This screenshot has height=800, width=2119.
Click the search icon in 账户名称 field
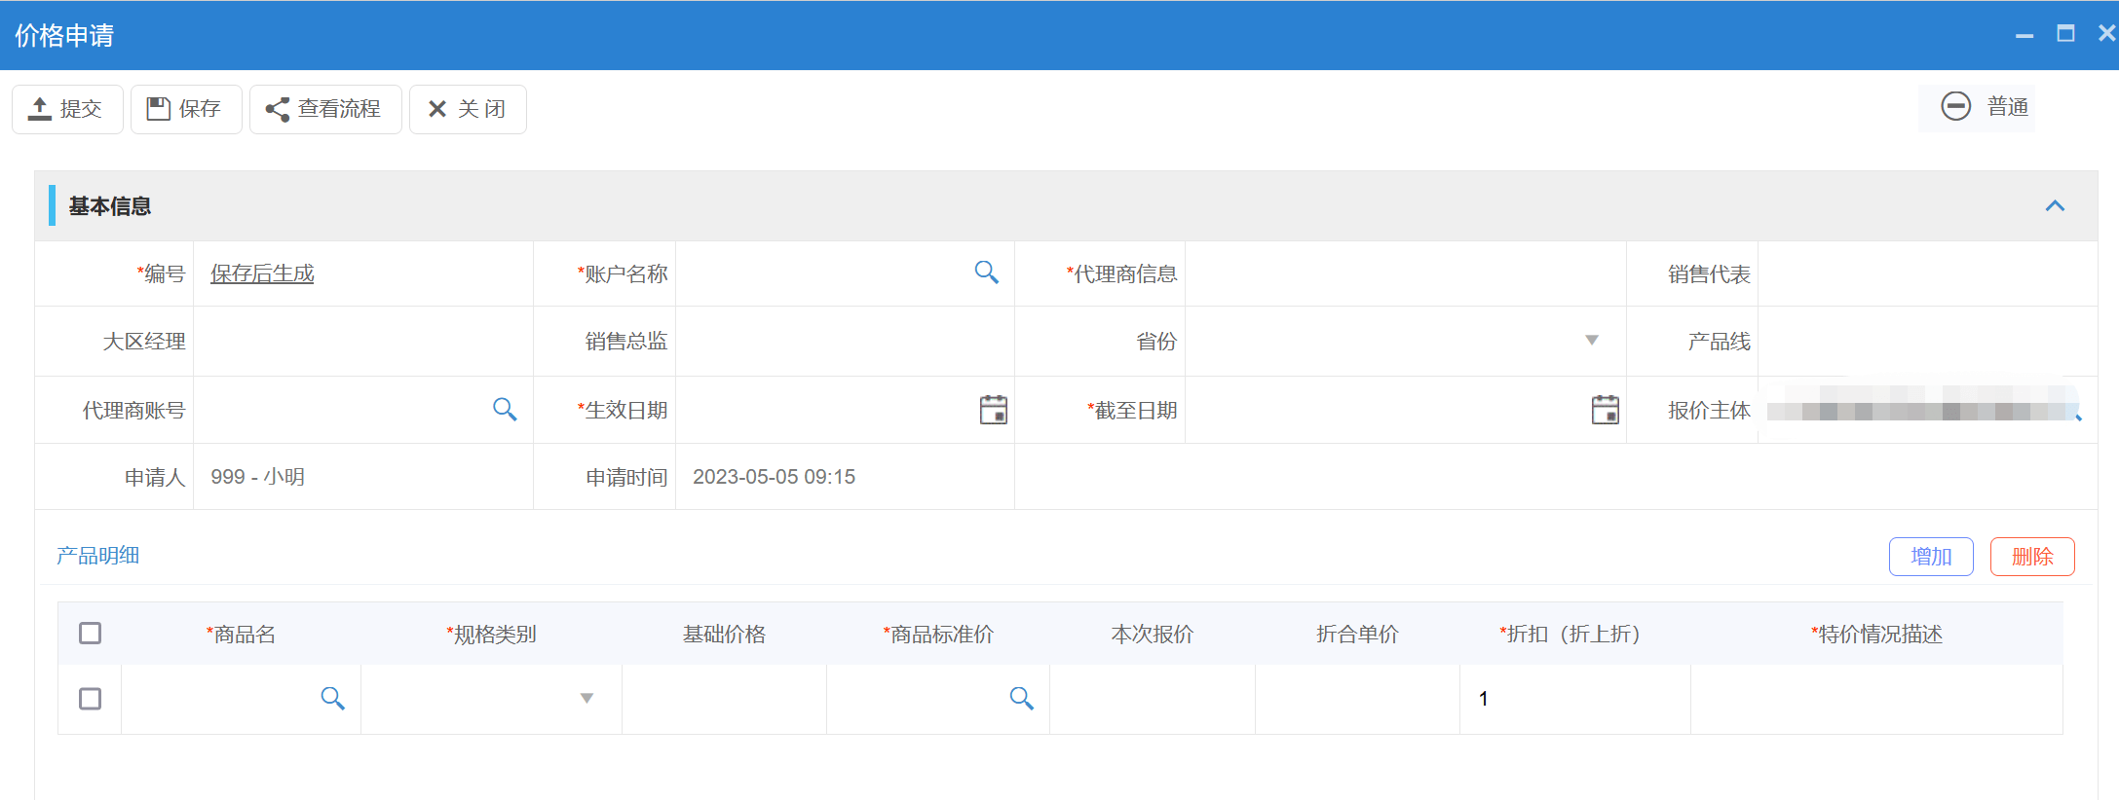[x=986, y=273]
